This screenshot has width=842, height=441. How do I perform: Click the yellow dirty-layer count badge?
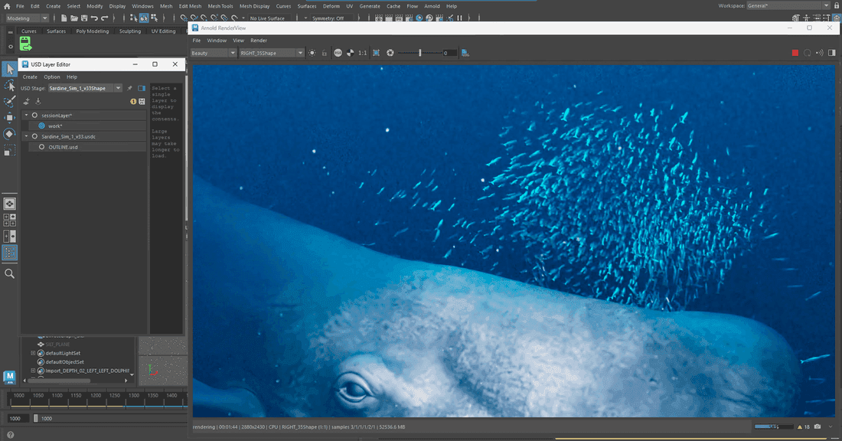tap(133, 101)
